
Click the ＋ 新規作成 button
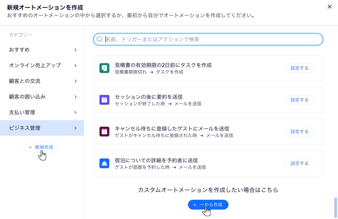[x=41, y=147]
